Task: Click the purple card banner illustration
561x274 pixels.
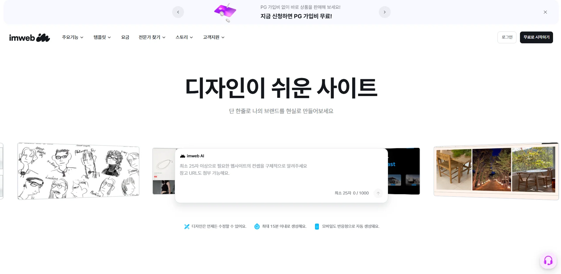Action: [225, 12]
